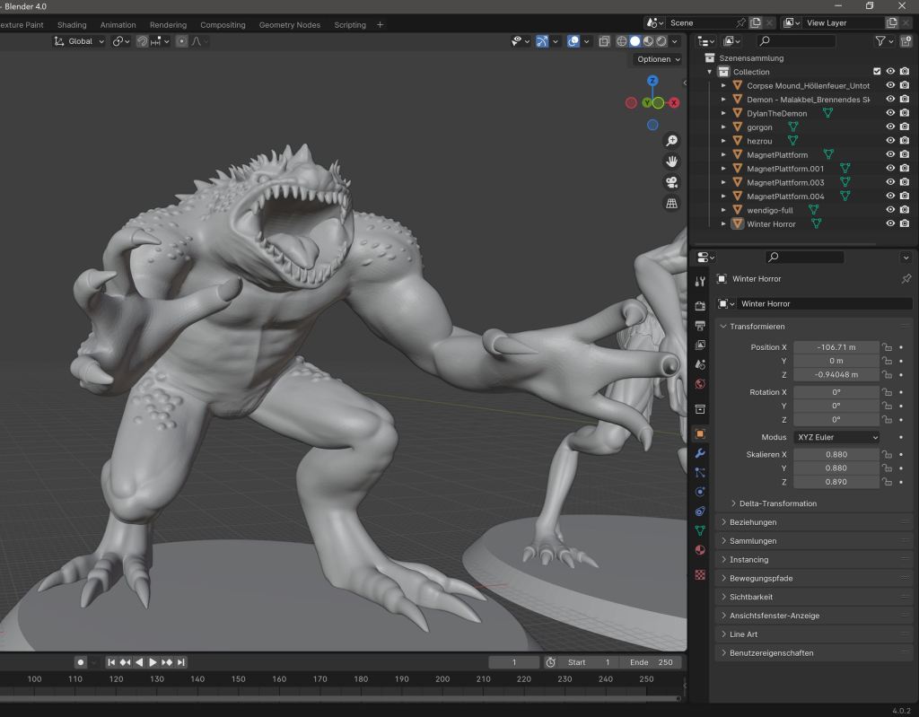Expand the Delta-Transformation section
The width and height of the screenshot is (919, 717).
click(x=777, y=503)
